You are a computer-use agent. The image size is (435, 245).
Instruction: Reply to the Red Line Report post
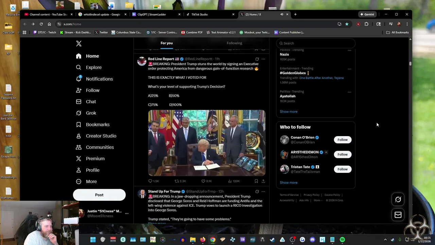click(x=154, y=181)
